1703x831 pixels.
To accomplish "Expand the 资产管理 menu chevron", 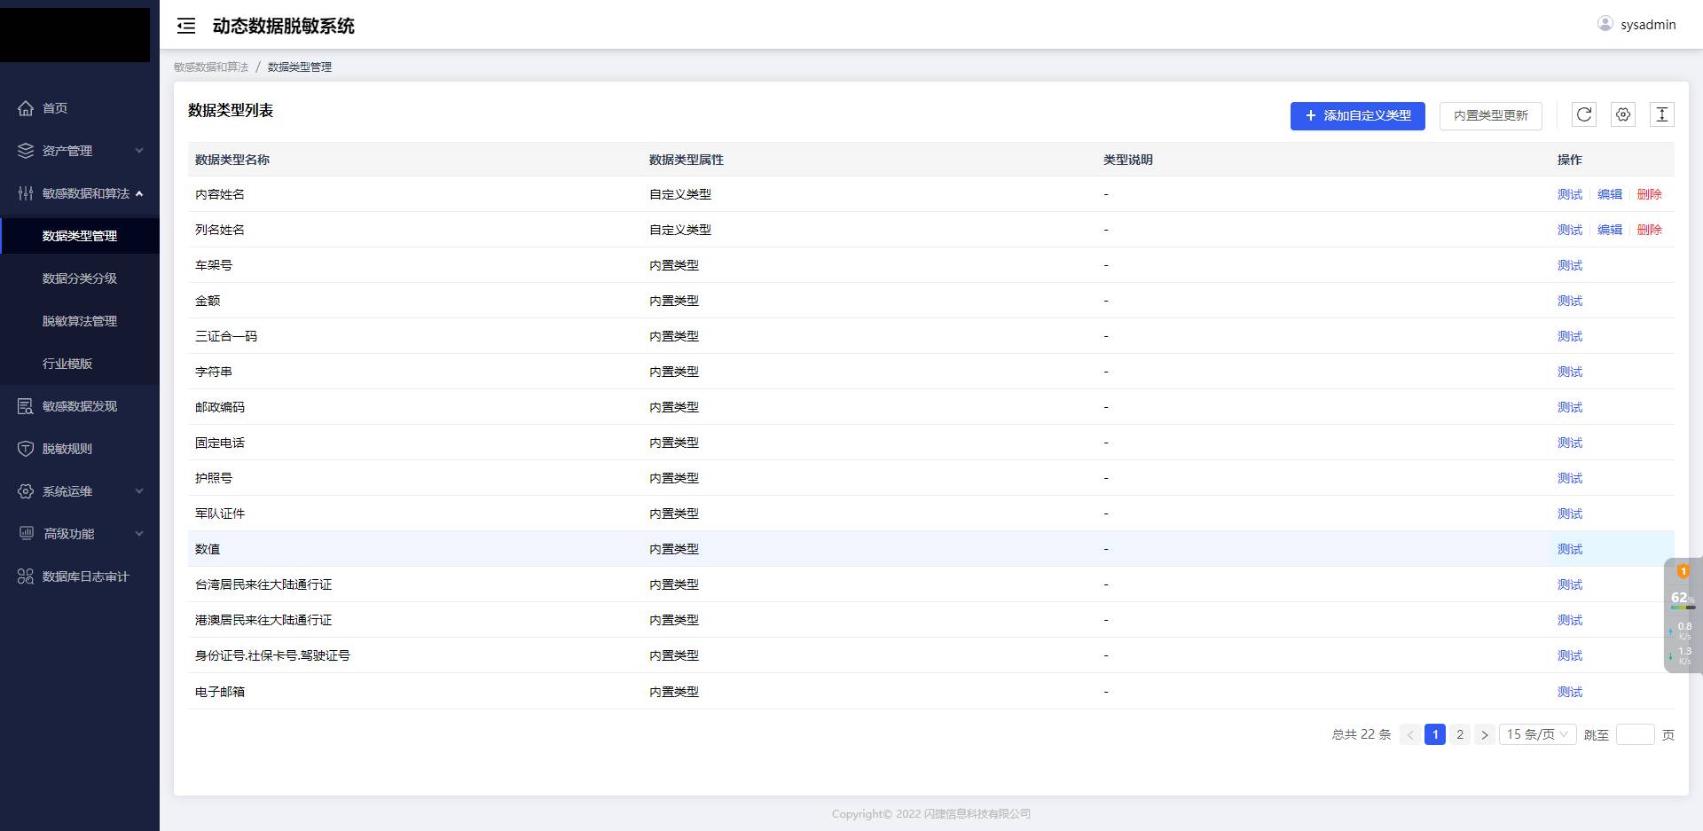I will point(139,151).
